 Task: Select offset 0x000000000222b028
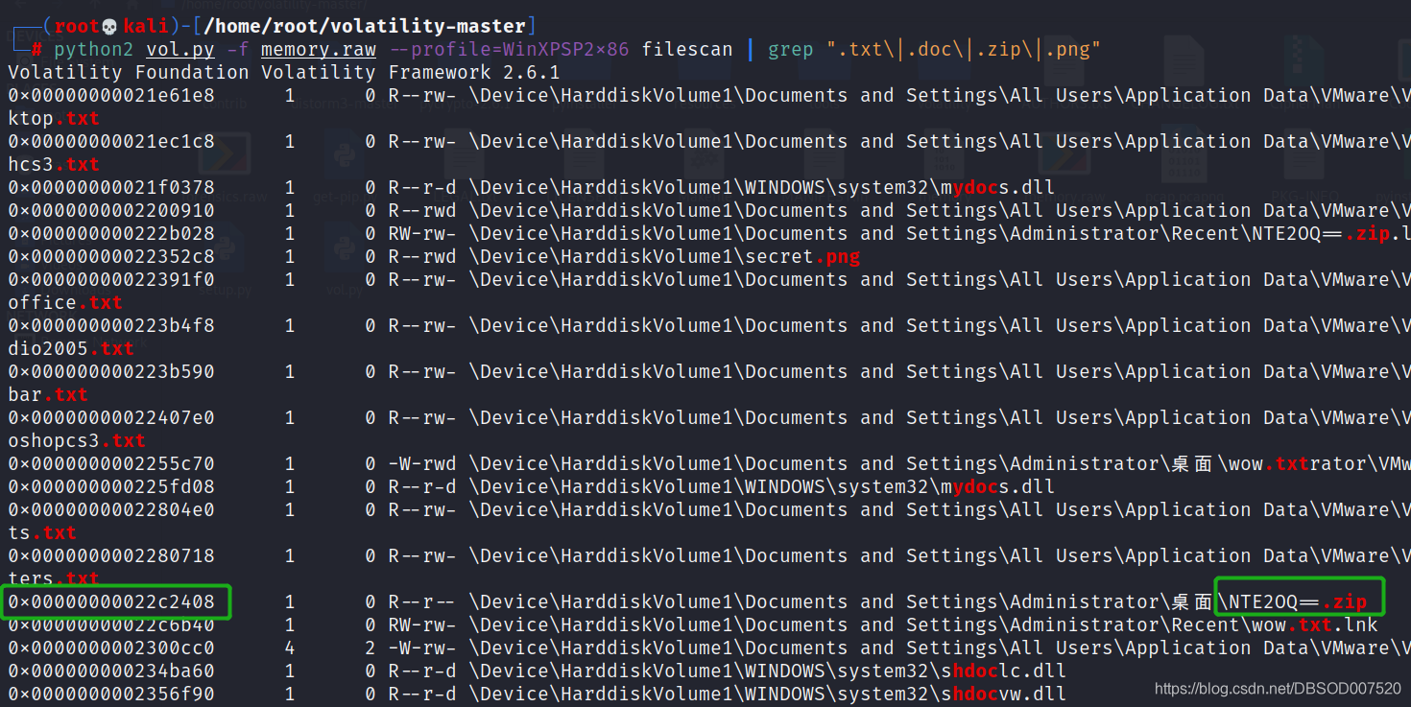click(111, 233)
